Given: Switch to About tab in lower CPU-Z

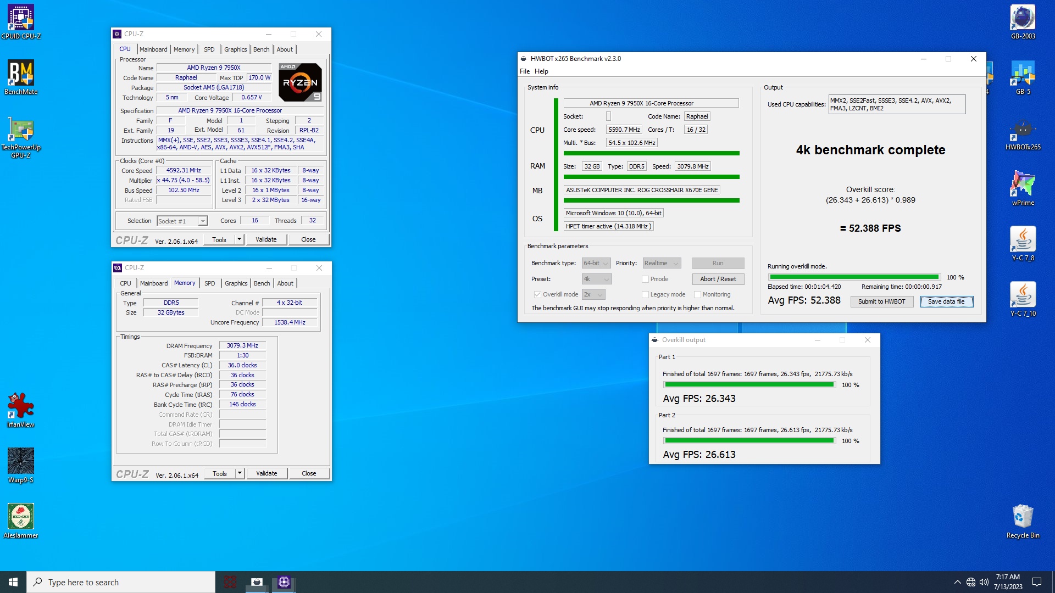Looking at the screenshot, I should point(285,283).
